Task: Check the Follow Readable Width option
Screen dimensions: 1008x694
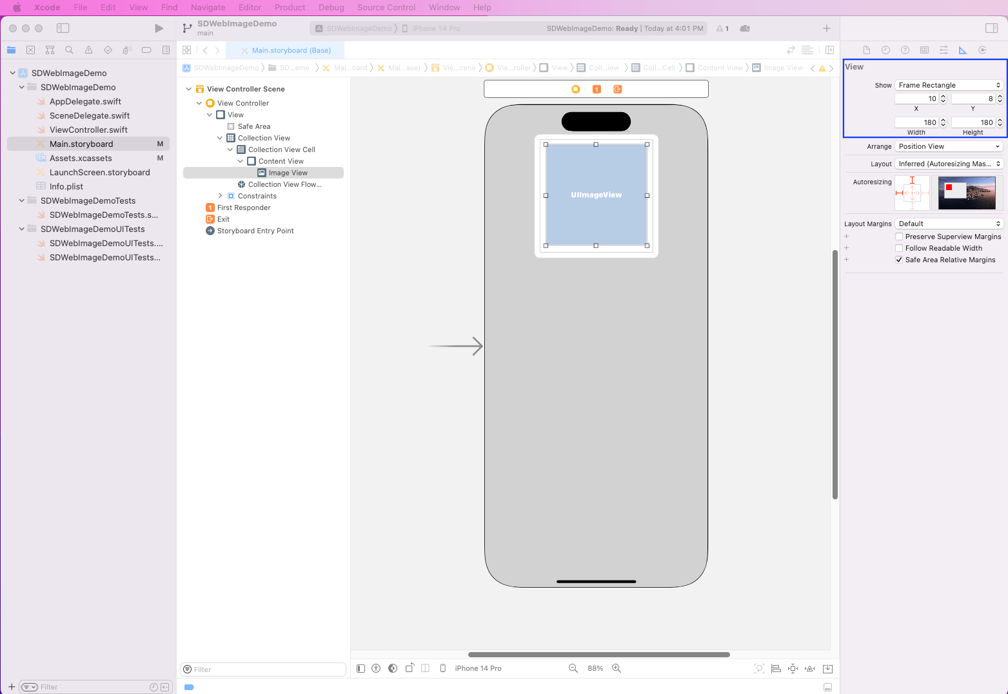Action: [899, 248]
